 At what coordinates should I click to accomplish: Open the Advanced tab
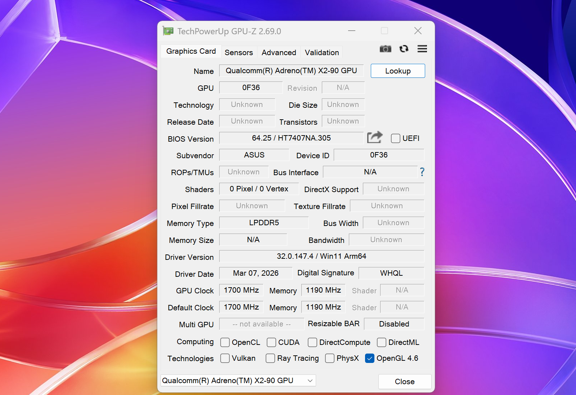click(x=279, y=53)
